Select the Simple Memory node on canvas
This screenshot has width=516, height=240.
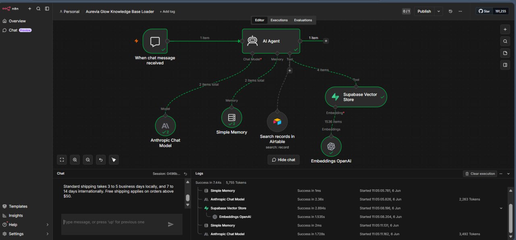click(231, 117)
